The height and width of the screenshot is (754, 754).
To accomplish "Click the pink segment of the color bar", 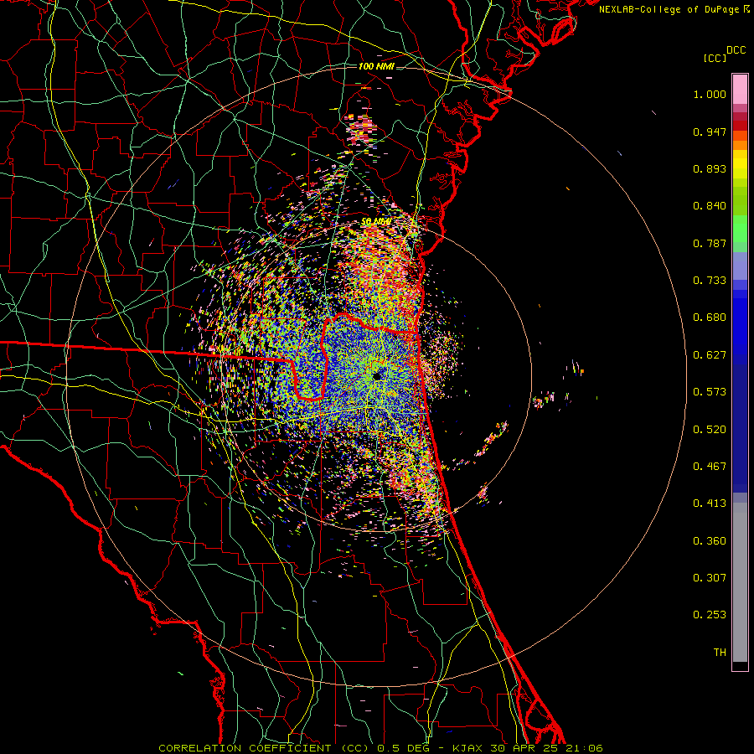I will [740, 90].
